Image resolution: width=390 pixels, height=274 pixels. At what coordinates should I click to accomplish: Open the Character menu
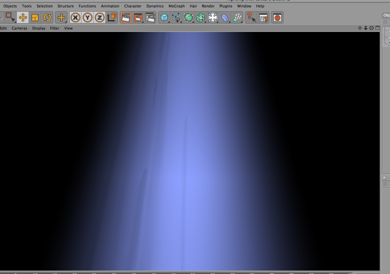pyautogui.click(x=133, y=6)
